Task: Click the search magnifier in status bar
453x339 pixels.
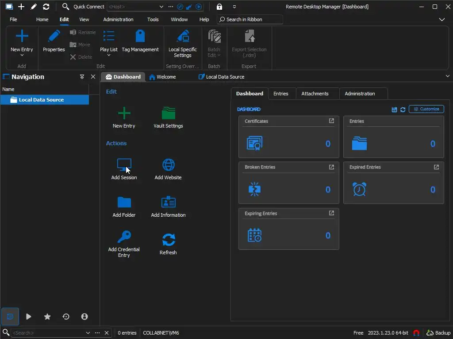Action: point(5,332)
